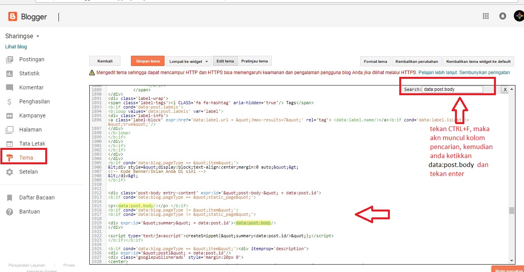The image size is (524, 272).
Task: Click Kembalikan tema widget ke default
Action: tap(478, 61)
